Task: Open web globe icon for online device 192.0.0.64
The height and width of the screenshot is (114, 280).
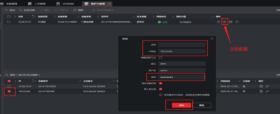Action: pos(261,91)
